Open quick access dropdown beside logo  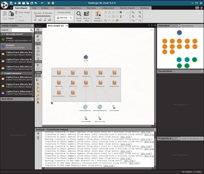coord(11,8)
